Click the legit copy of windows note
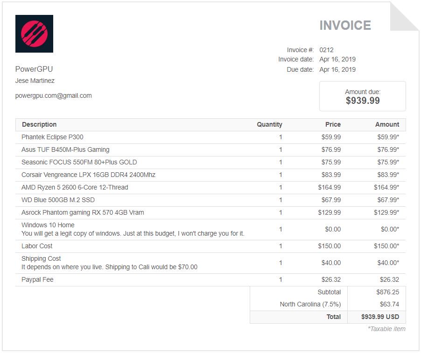 tap(133, 233)
